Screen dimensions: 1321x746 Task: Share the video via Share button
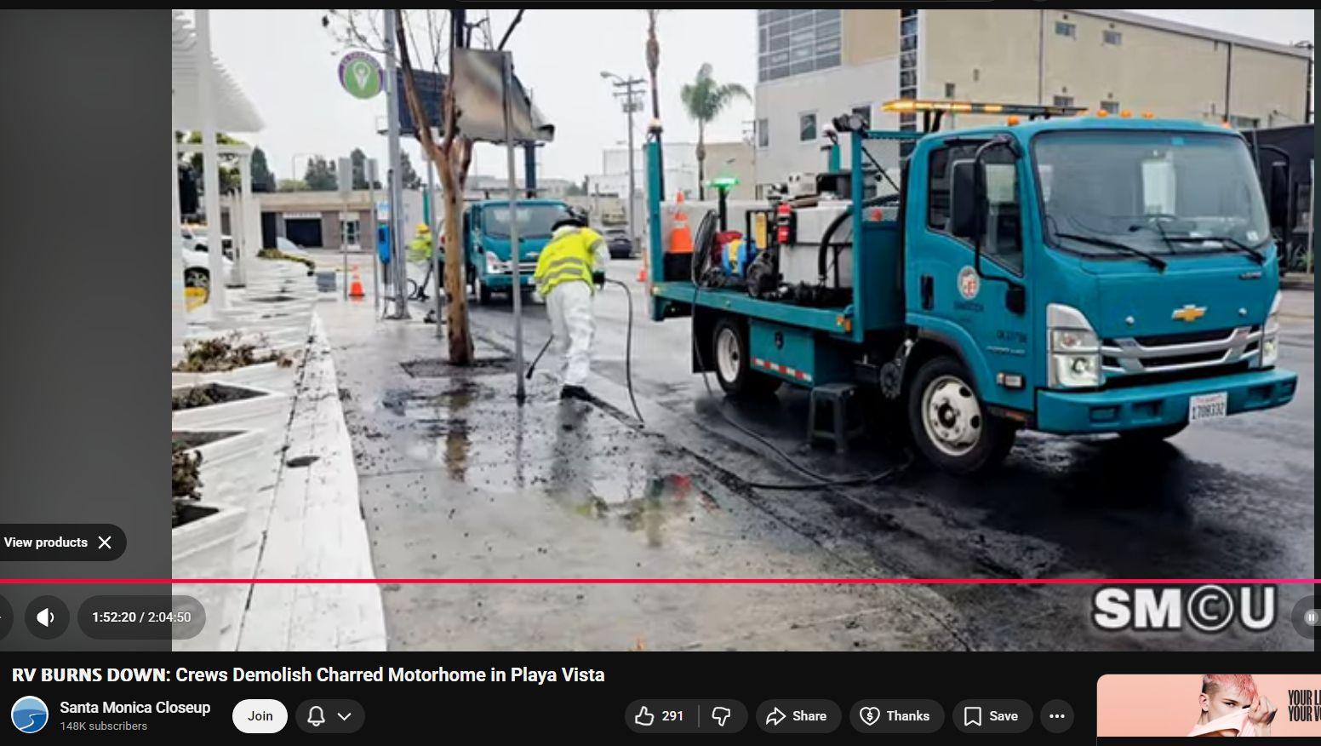click(796, 716)
